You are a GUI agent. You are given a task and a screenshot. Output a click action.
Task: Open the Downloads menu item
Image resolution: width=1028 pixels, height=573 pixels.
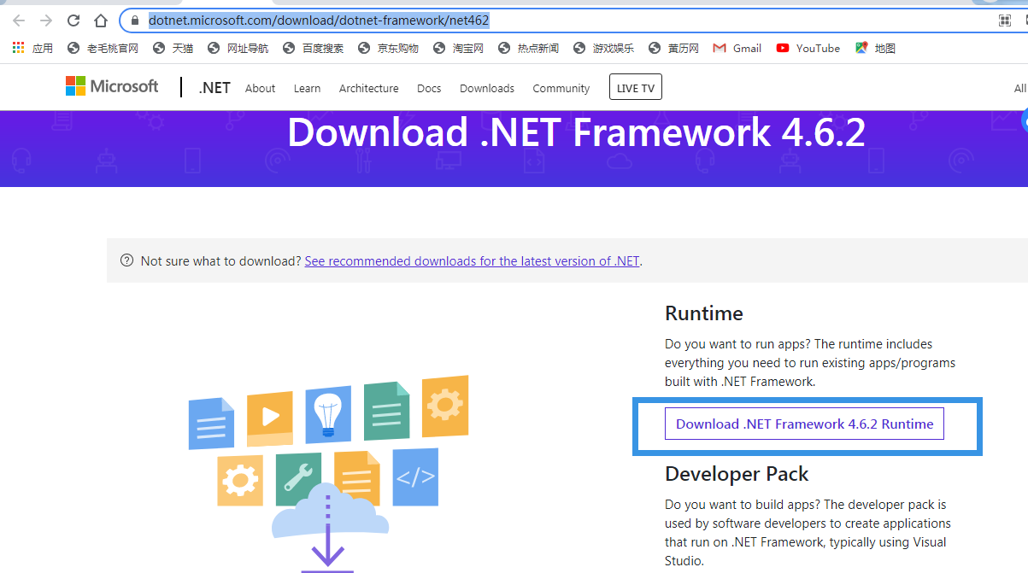[x=487, y=88]
